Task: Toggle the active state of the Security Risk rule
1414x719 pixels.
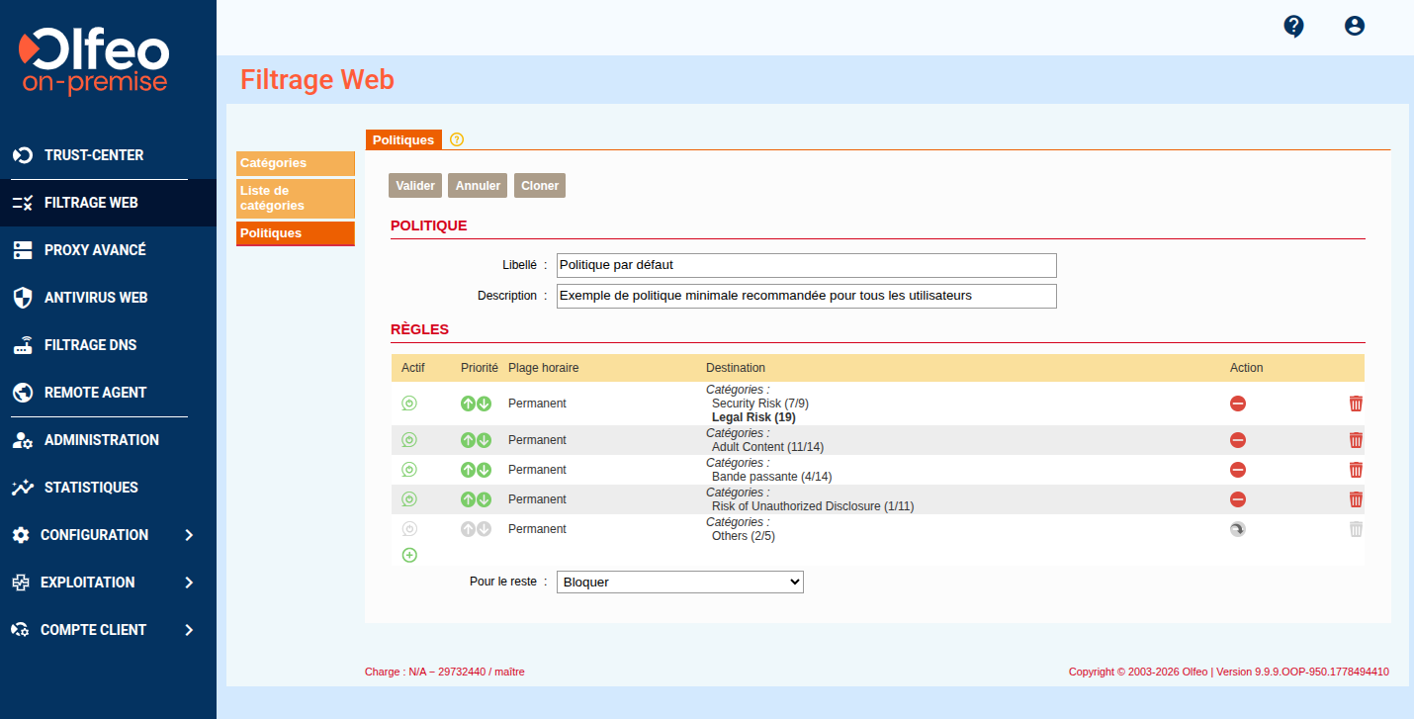Action: coord(409,404)
